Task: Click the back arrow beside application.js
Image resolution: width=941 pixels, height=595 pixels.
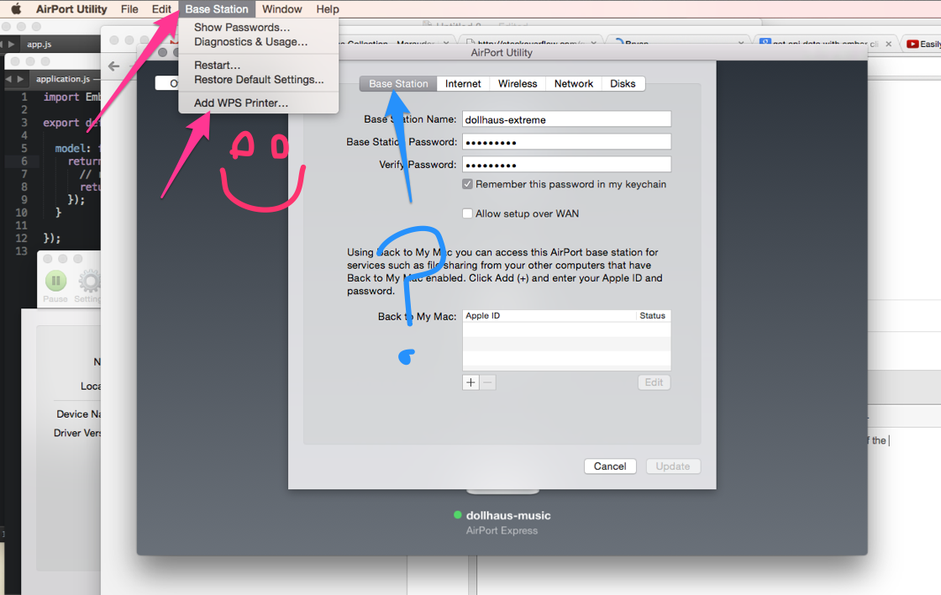Action: click(8, 79)
